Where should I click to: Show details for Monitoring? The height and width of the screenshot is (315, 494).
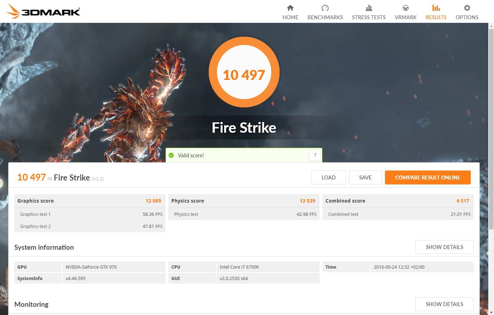click(444, 304)
